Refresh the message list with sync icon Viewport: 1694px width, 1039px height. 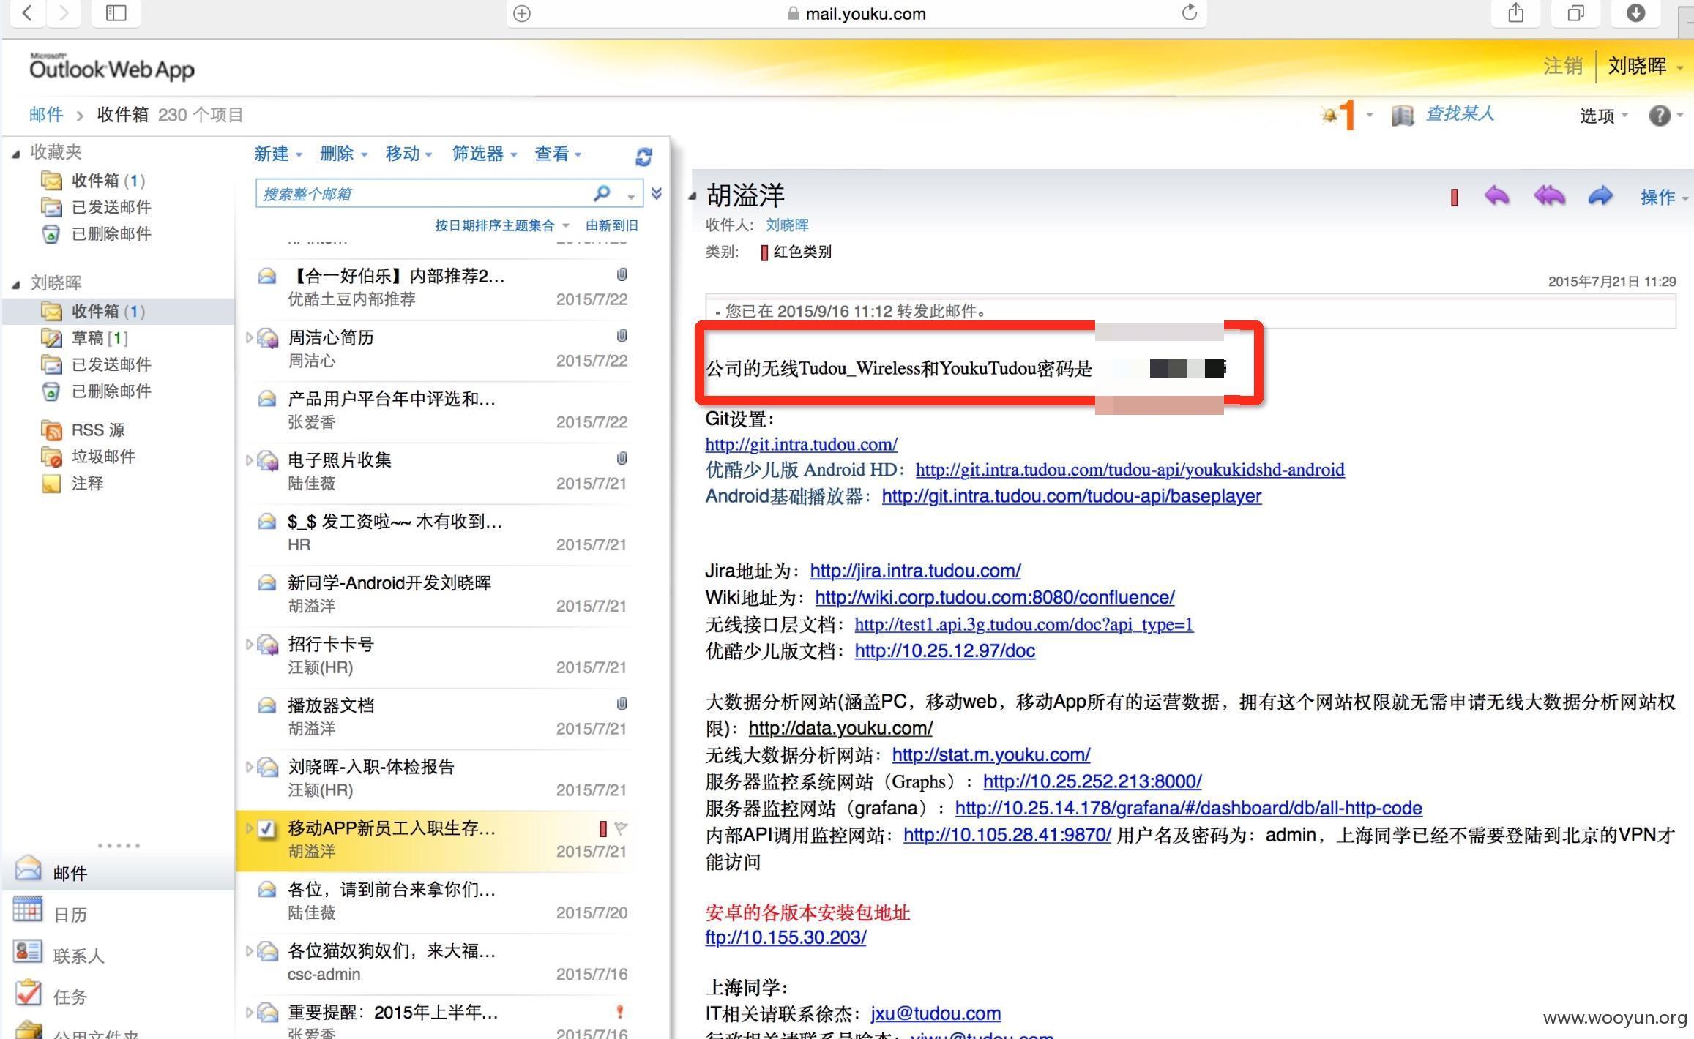tap(643, 156)
